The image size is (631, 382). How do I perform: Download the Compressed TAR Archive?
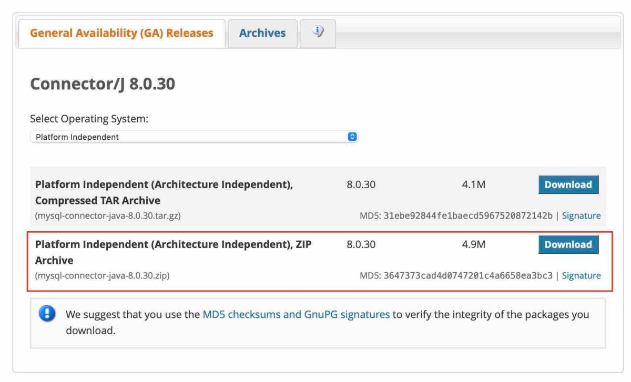click(568, 185)
